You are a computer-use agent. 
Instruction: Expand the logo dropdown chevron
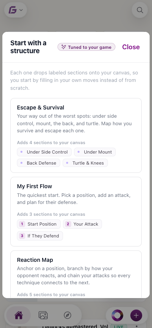point(21,10)
